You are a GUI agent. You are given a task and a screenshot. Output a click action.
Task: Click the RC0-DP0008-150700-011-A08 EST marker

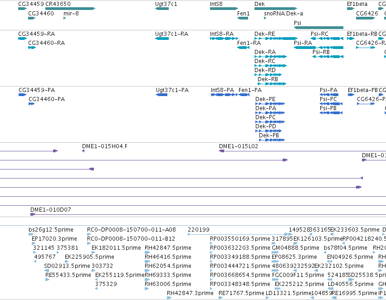tap(89, 234)
